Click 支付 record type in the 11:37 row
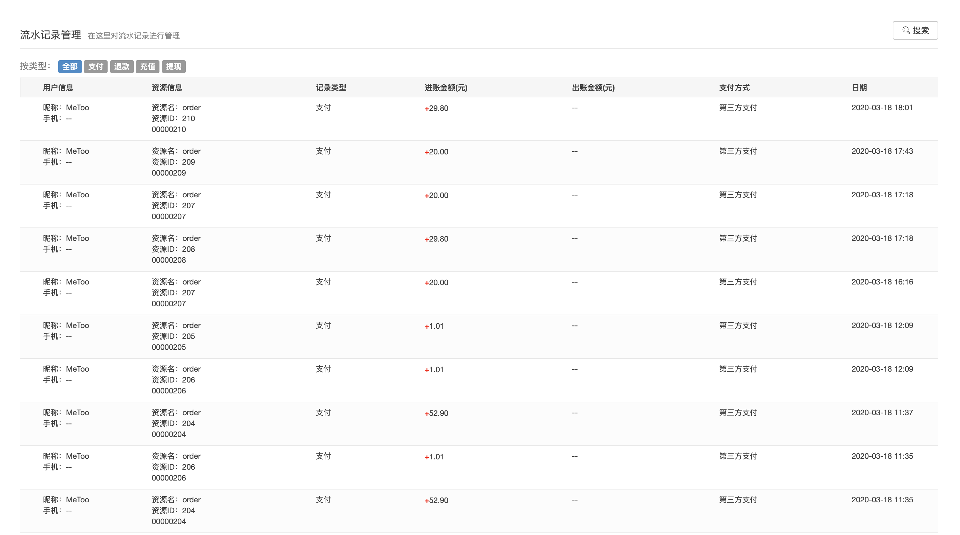960x535 pixels. click(x=323, y=412)
